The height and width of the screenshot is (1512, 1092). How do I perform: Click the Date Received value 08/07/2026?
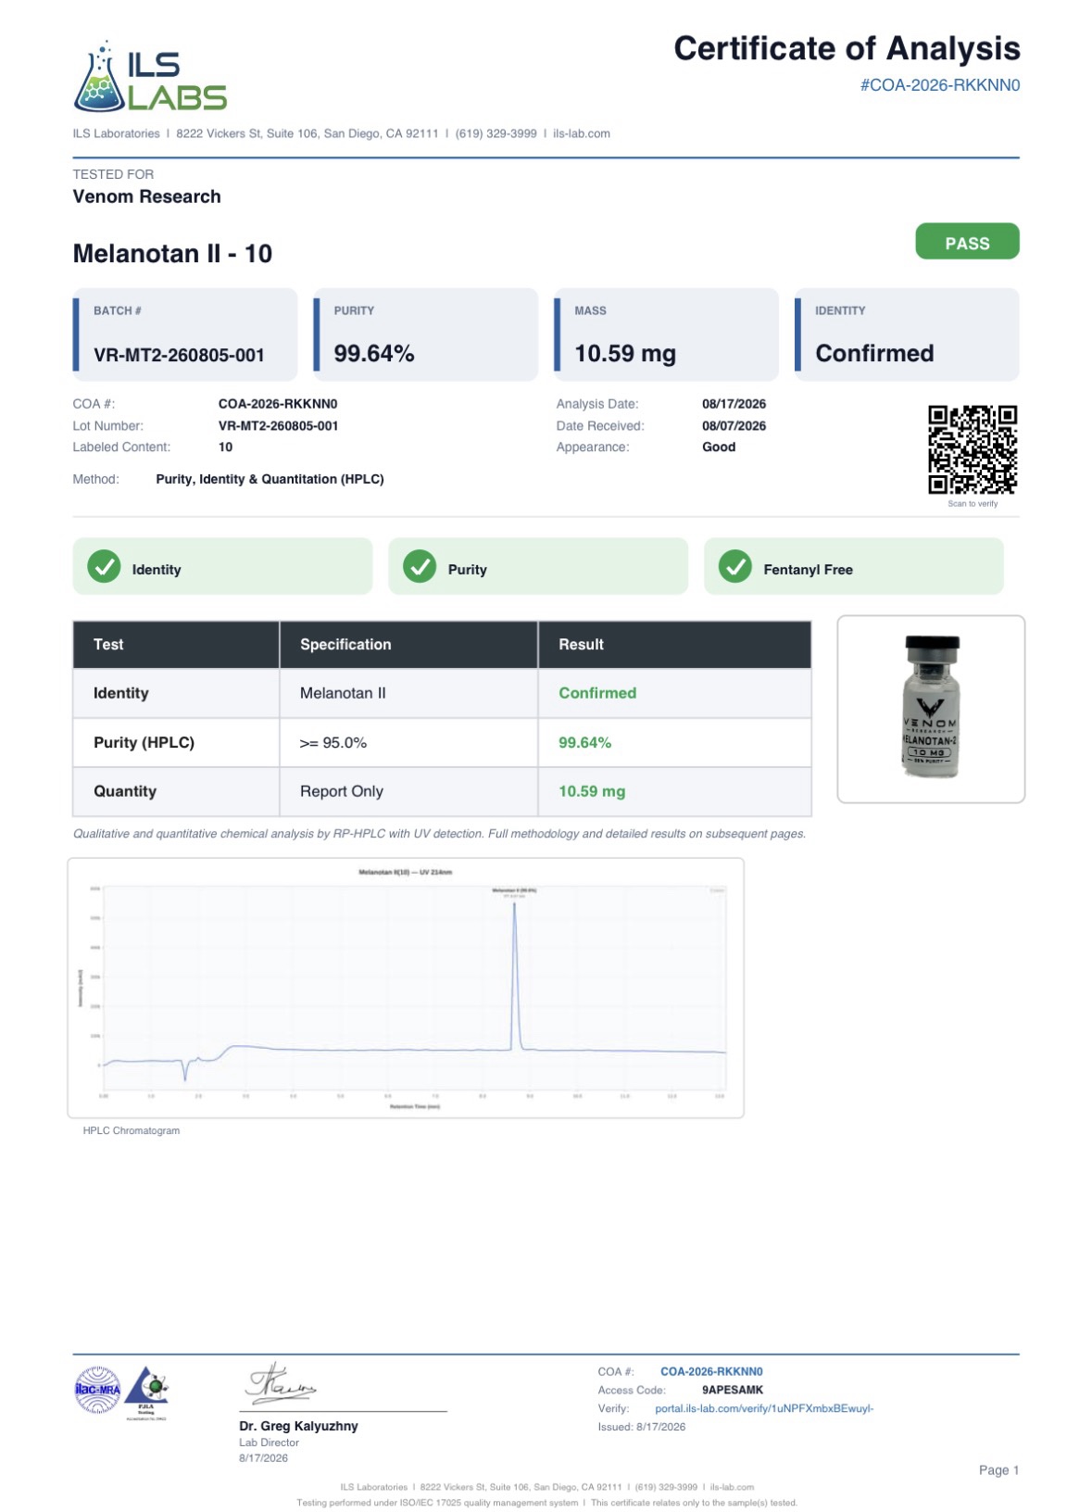click(x=734, y=426)
